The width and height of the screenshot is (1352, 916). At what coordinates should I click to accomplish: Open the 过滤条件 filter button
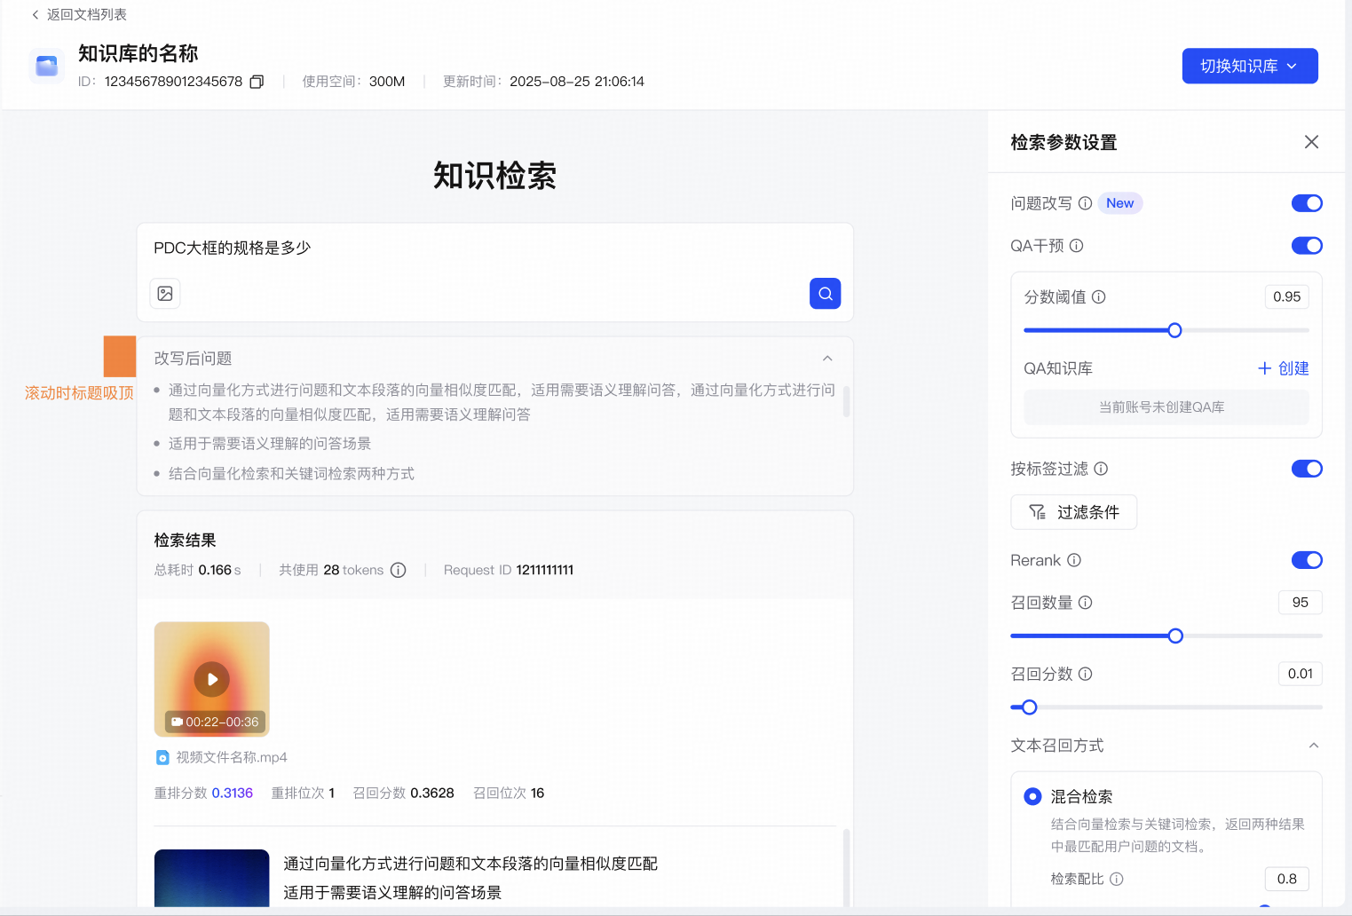pyautogui.click(x=1073, y=512)
